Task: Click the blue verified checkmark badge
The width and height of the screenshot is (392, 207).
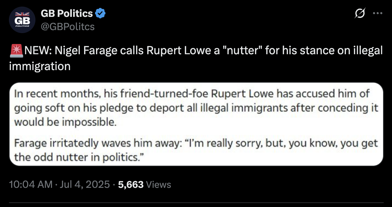Action: coord(101,13)
